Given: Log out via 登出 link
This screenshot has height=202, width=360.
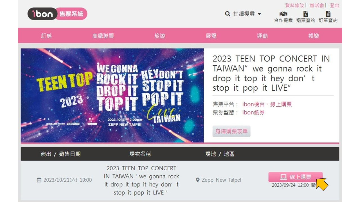Looking at the screenshot, I should 334,5.
